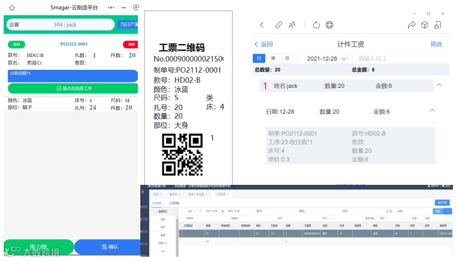Open the three-dots more menu in Smagar

coord(111,7)
